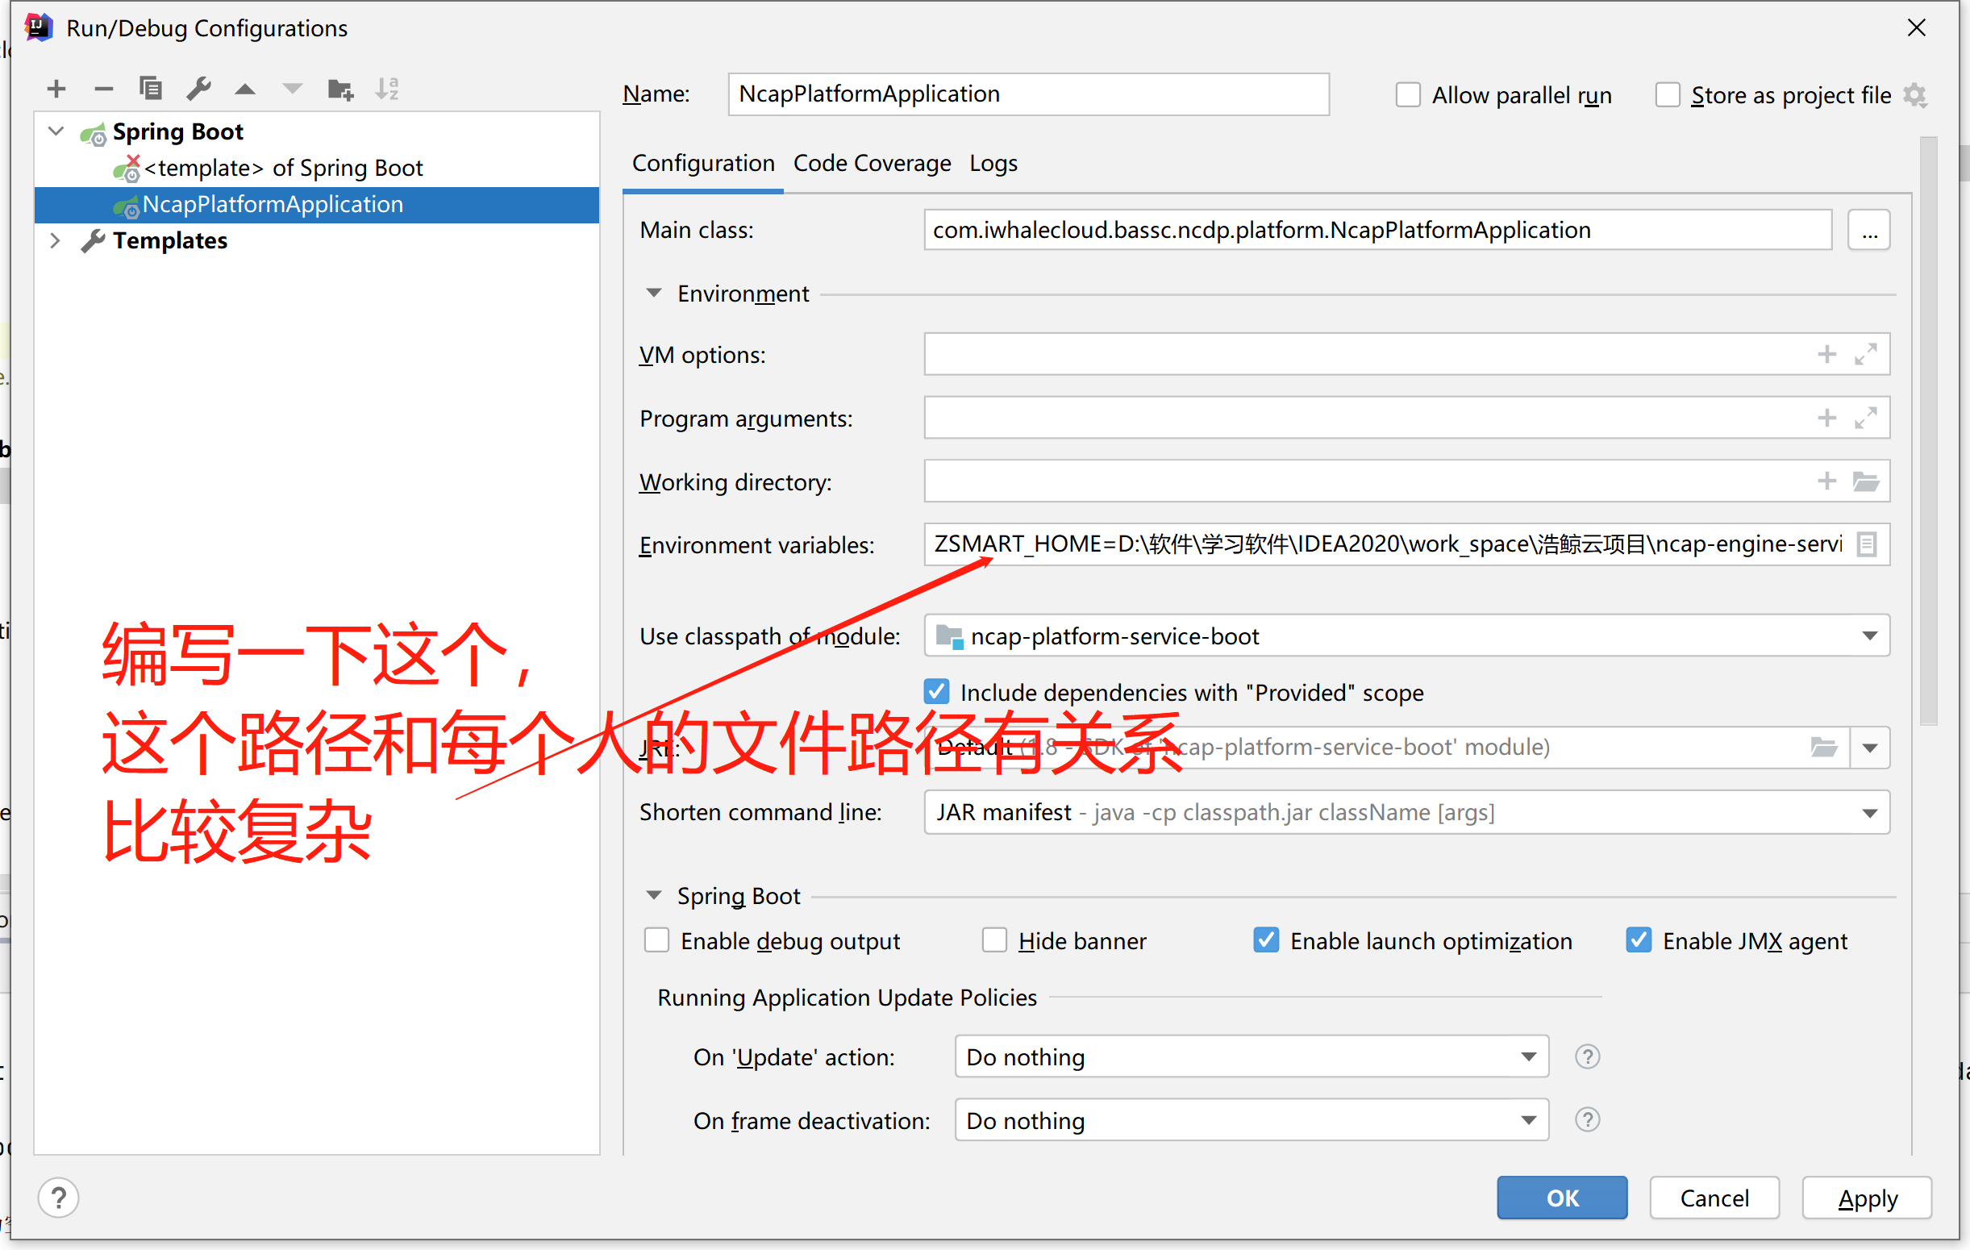1970x1250 pixels.
Task: Click the Sort Configurations icon
Action: coord(386,89)
